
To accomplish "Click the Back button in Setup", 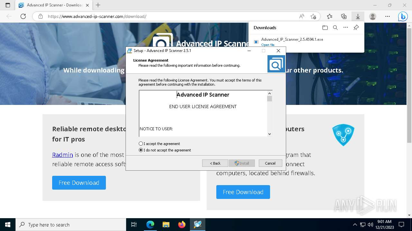I will (215, 163).
